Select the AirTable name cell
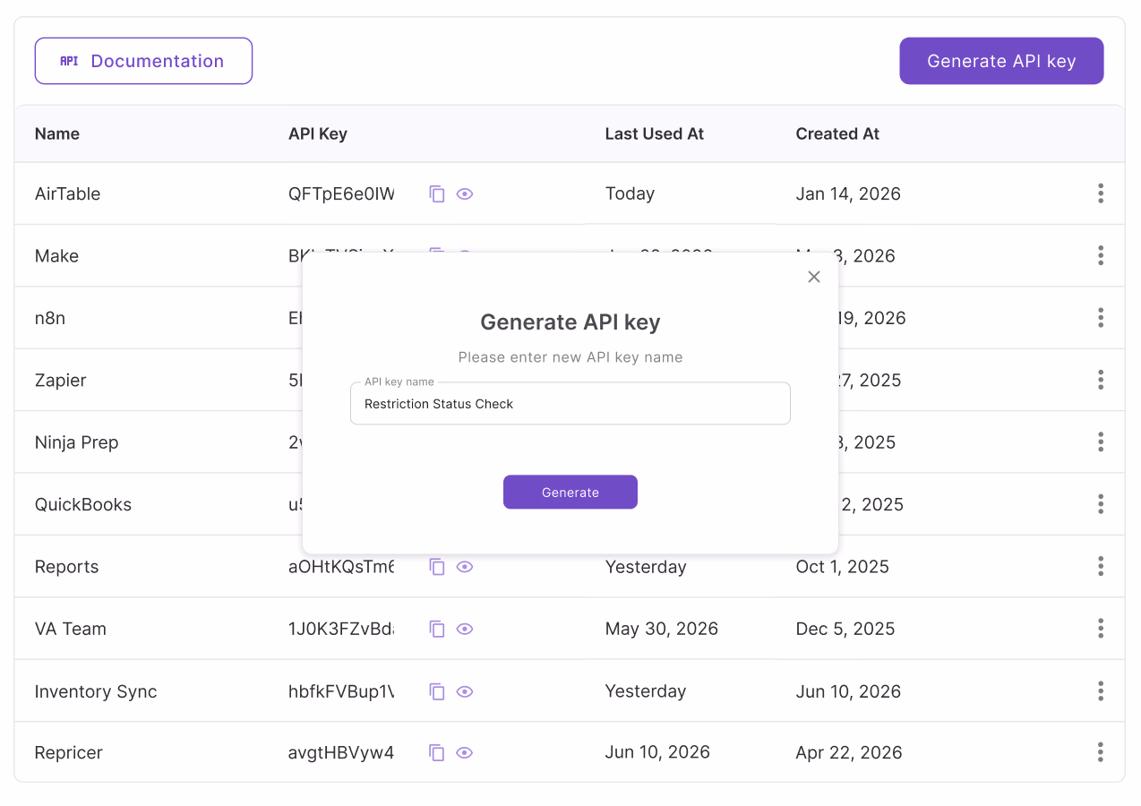 pos(68,193)
